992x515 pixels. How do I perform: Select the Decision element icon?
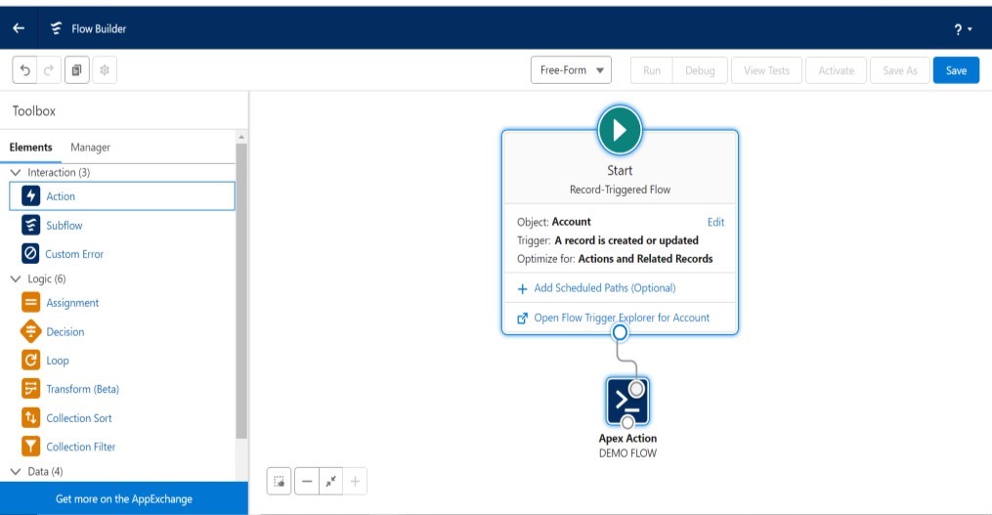30,331
